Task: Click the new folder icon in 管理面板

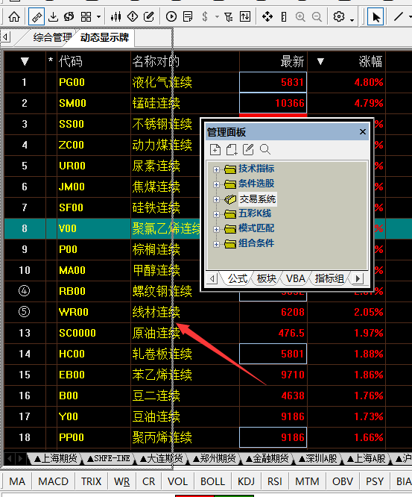Action: (231, 149)
